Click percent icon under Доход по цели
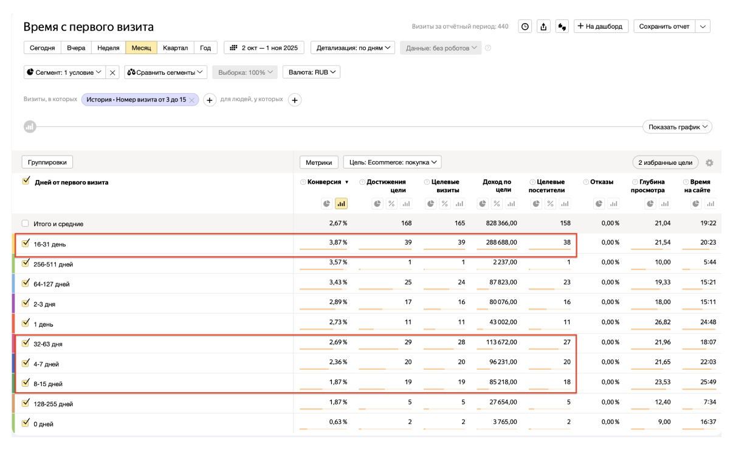Viewport: 733px width, 450px height. click(x=497, y=204)
